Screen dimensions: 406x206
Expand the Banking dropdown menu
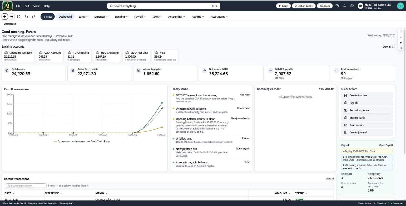point(121,17)
